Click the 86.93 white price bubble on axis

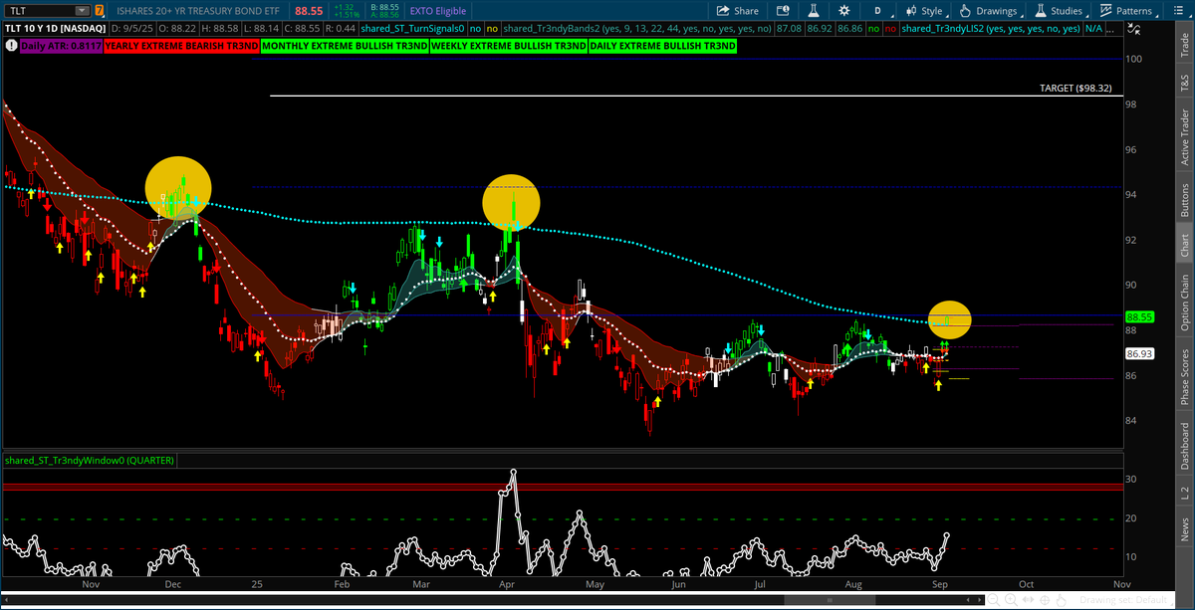click(1139, 353)
